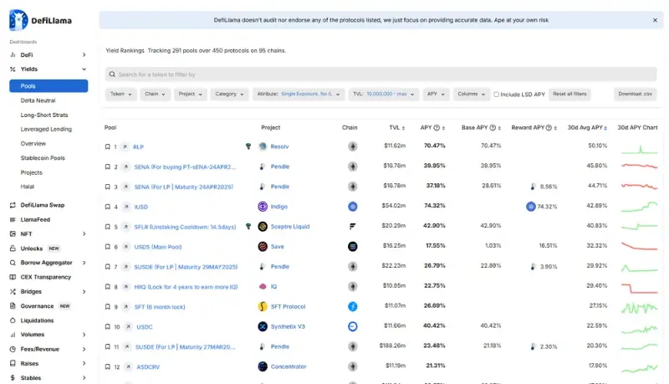669x384 pixels.
Task: Open the SFLR (Unstaking Cooldown) pool link
Action: pyautogui.click(x=185, y=227)
